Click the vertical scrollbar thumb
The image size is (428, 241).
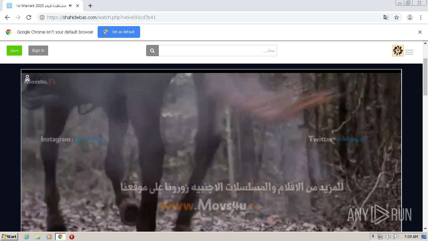point(425,76)
